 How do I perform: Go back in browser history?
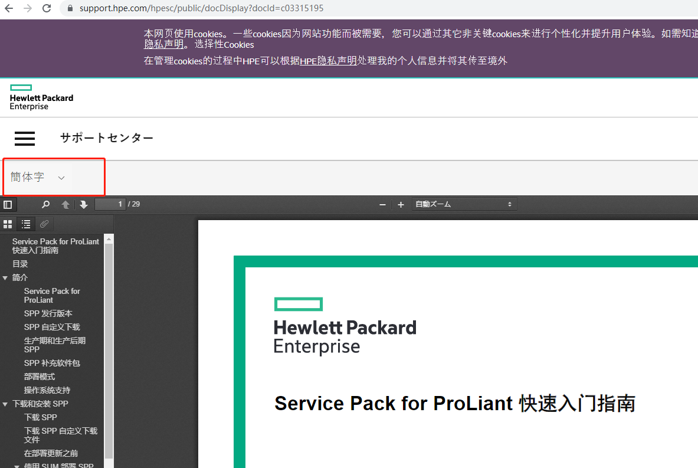(x=9, y=8)
